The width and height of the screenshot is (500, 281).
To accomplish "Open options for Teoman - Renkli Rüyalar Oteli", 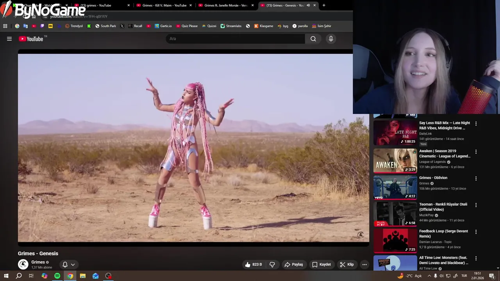I will [x=476, y=205].
